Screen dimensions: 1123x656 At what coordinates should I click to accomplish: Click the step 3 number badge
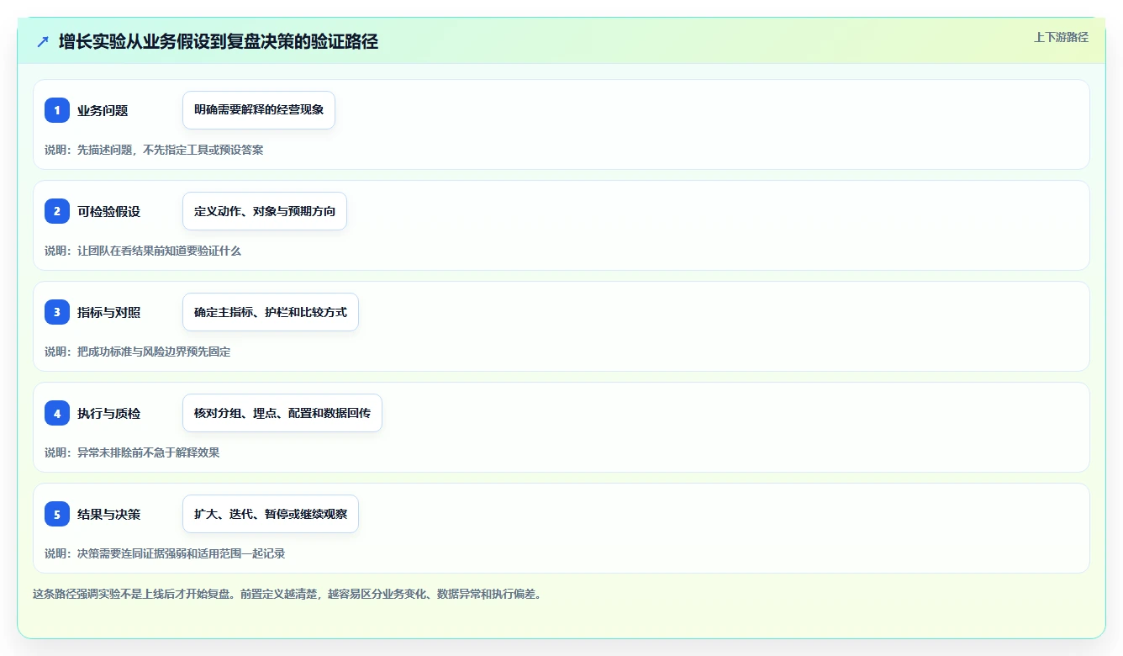(57, 312)
